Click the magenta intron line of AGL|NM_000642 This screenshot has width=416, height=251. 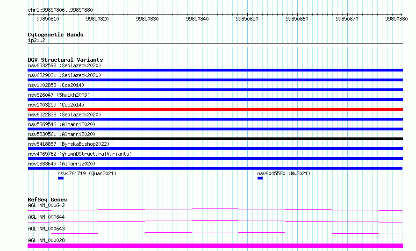pos(215,209)
